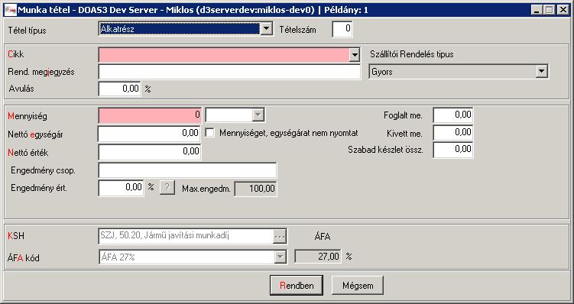Image resolution: width=574 pixels, height=304 pixels.
Task: Click the Max.engedm. value field 100,00
Action: click(x=255, y=189)
